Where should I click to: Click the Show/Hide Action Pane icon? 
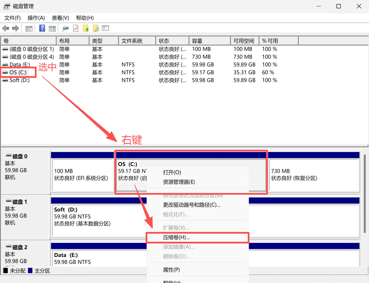pyautogui.click(x=52, y=28)
